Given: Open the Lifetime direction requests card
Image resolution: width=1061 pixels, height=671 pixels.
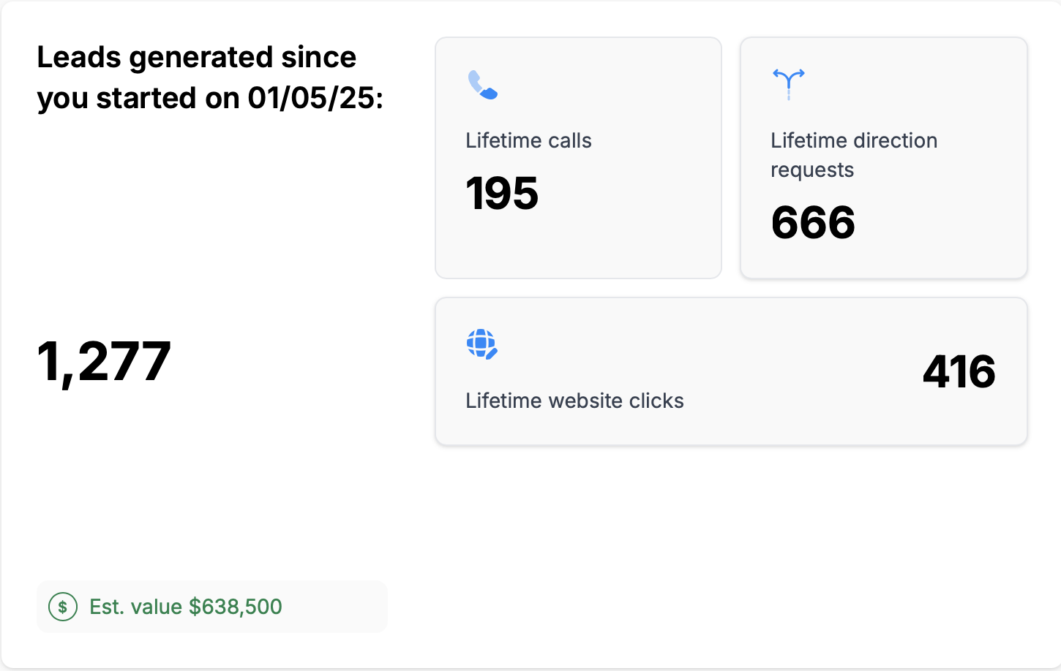Looking at the screenshot, I should [x=883, y=158].
